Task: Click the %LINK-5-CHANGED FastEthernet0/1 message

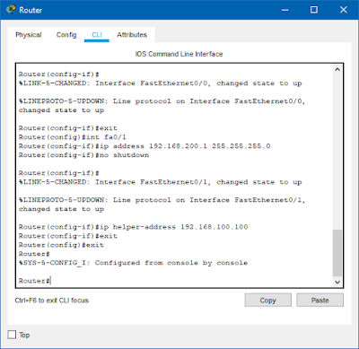Action: (x=161, y=182)
